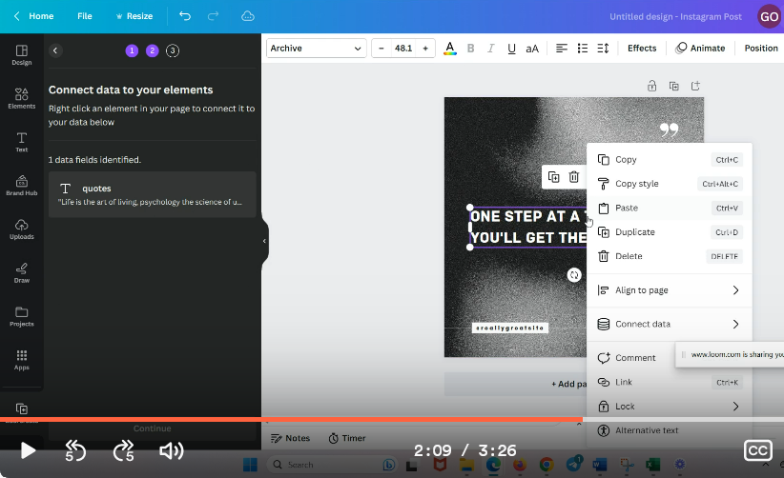Add a new page using icon above canvas
The width and height of the screenshot is (784, 478).
[695, 86]
